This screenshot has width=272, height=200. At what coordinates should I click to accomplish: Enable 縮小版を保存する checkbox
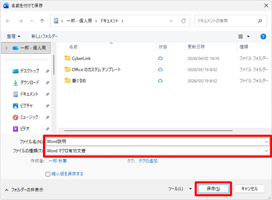48,174
